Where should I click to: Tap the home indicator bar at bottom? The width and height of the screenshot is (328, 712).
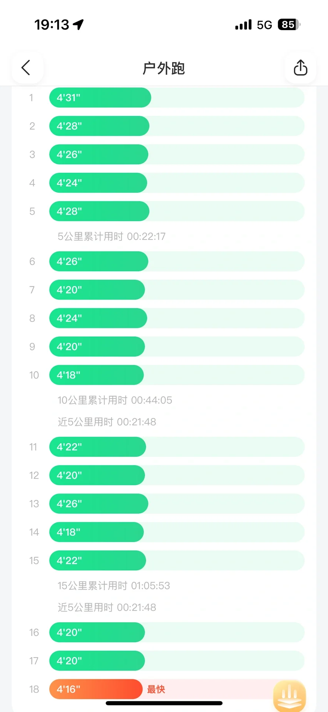tap(164, 703)
